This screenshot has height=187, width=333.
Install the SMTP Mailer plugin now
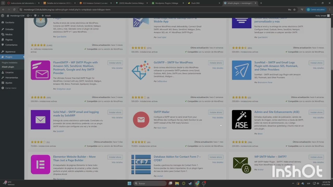[216, 112]
